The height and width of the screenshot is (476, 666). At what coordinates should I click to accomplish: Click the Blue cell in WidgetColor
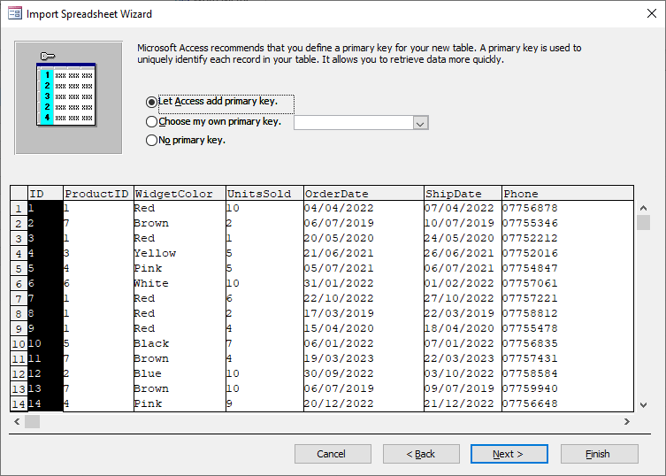click(180, 373)
